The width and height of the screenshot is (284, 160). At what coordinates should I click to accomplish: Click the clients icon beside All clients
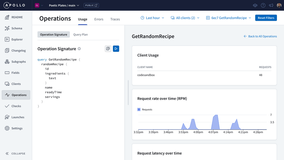(172, 18)
